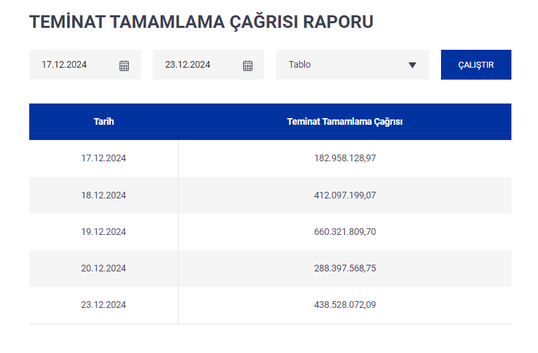Click the Teminat Tamamlama Çağrısı column header

coord(345,121)
